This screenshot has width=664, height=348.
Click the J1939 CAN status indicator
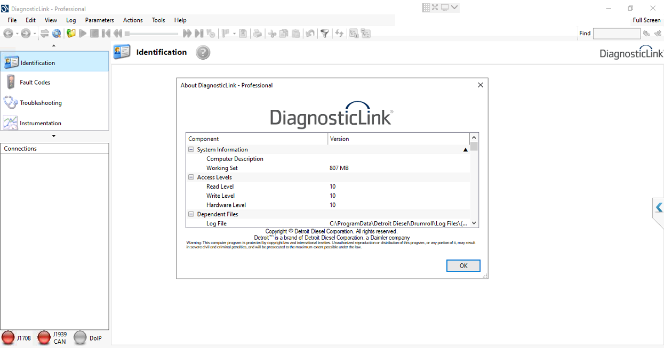[x=44, y=337]
